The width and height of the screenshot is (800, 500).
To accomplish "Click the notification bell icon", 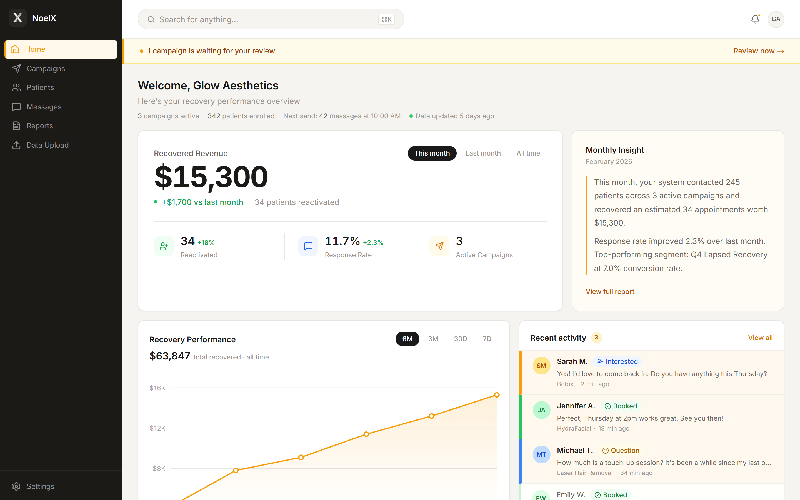I will 755,19.
